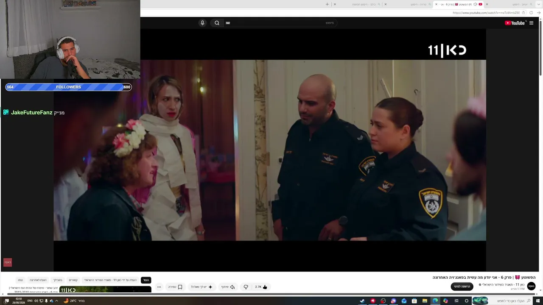Open the three-dot more actions menu
This screenshot has height=305, width=543.
click(x=159, y=287)
